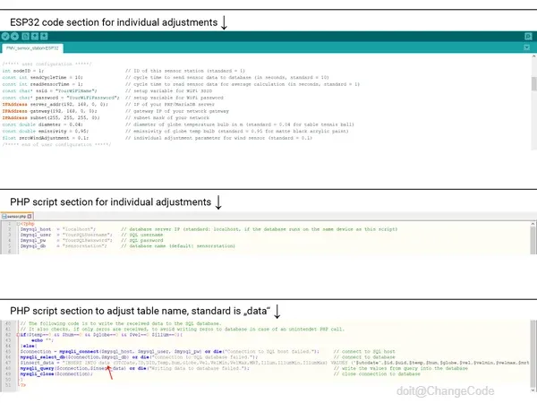Click the closing '?>' tag at line 51

tap(22, 385)
